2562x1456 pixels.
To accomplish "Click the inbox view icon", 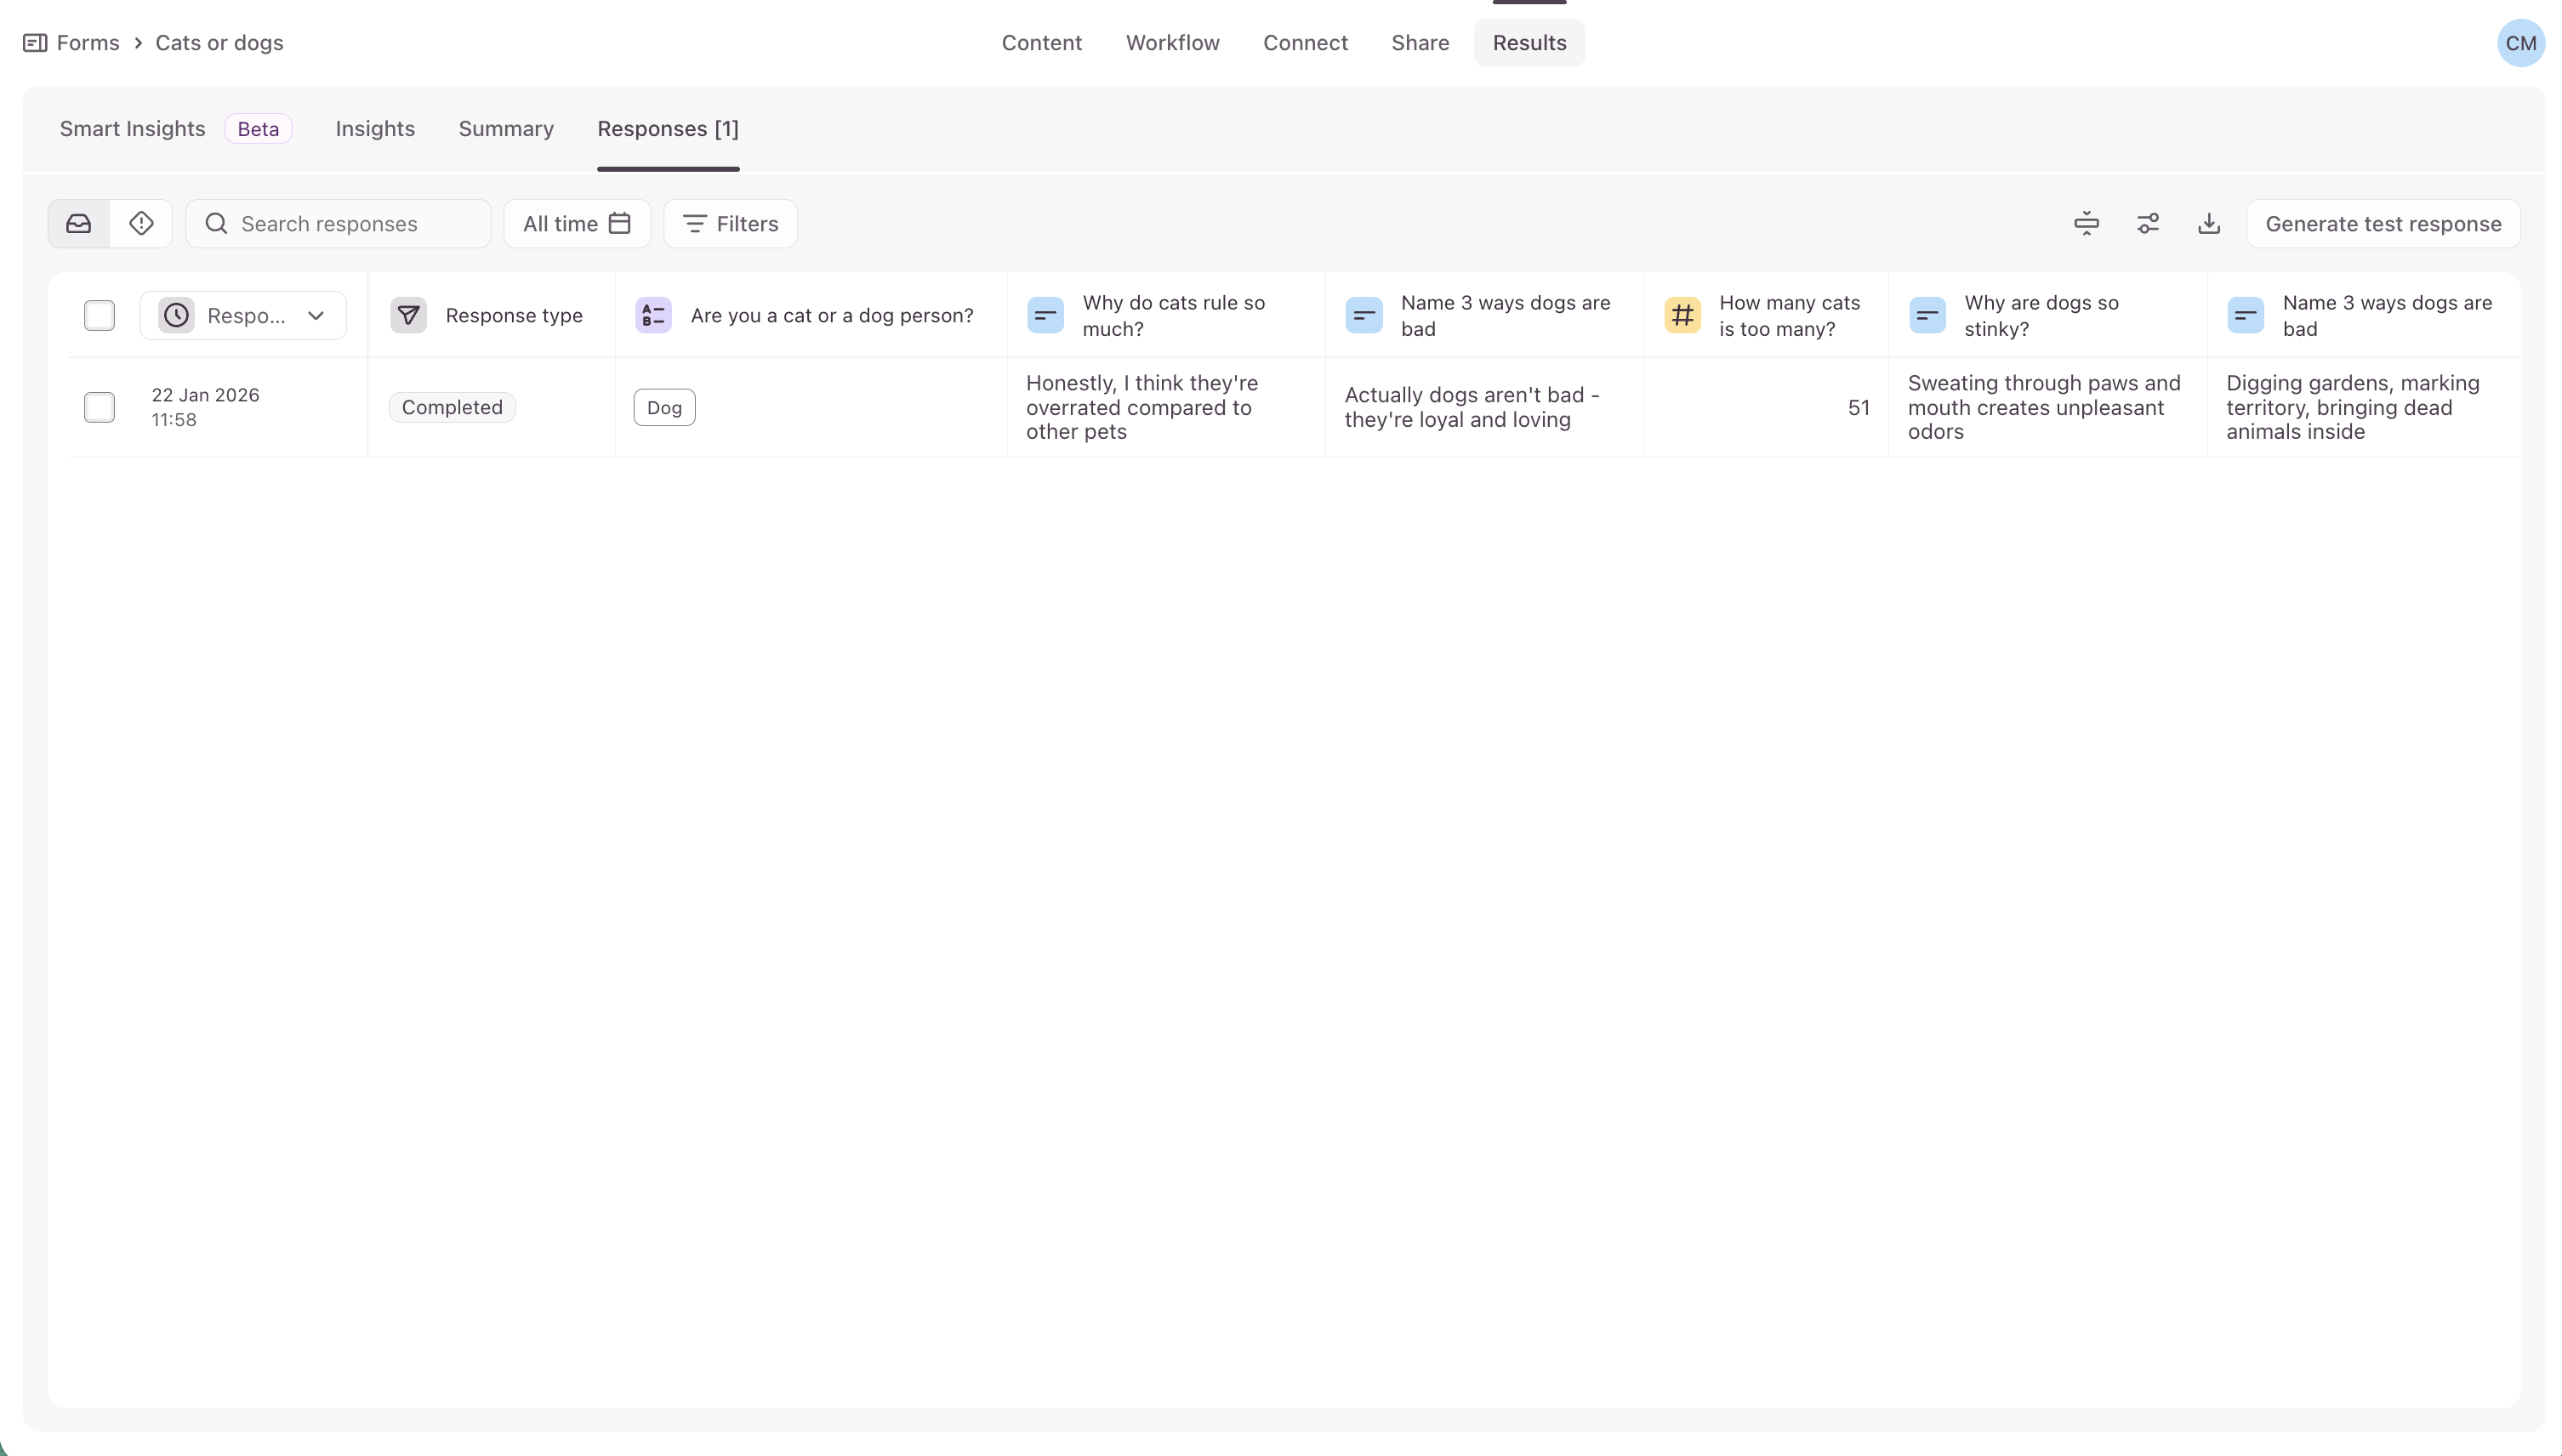I will click(x=79, y=224).
